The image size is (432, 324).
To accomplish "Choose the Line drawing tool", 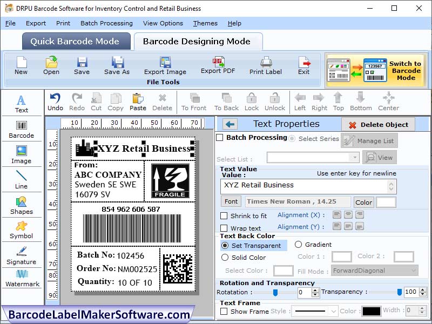I will 22,180.
